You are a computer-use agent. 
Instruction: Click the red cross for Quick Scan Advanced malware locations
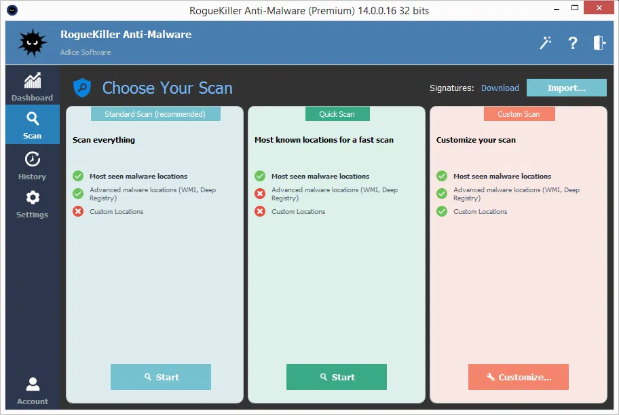pyautogui.click(x=260, y=194)
